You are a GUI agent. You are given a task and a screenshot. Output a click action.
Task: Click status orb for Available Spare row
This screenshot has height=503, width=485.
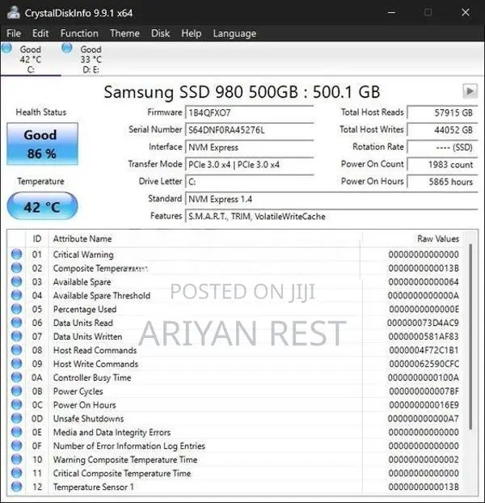17,281
